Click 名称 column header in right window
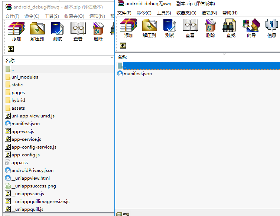Viewport: 280px width, 216px height. [x=122, y=57]
